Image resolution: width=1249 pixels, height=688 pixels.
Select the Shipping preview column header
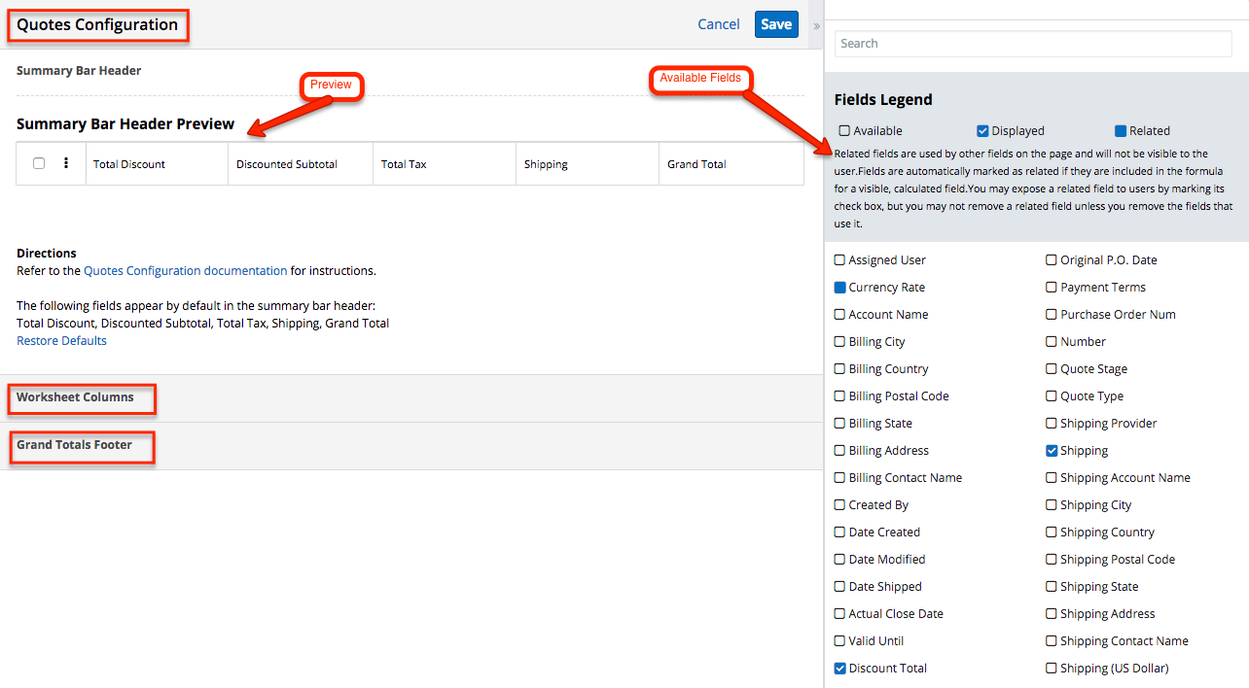(x=588, y=164)
